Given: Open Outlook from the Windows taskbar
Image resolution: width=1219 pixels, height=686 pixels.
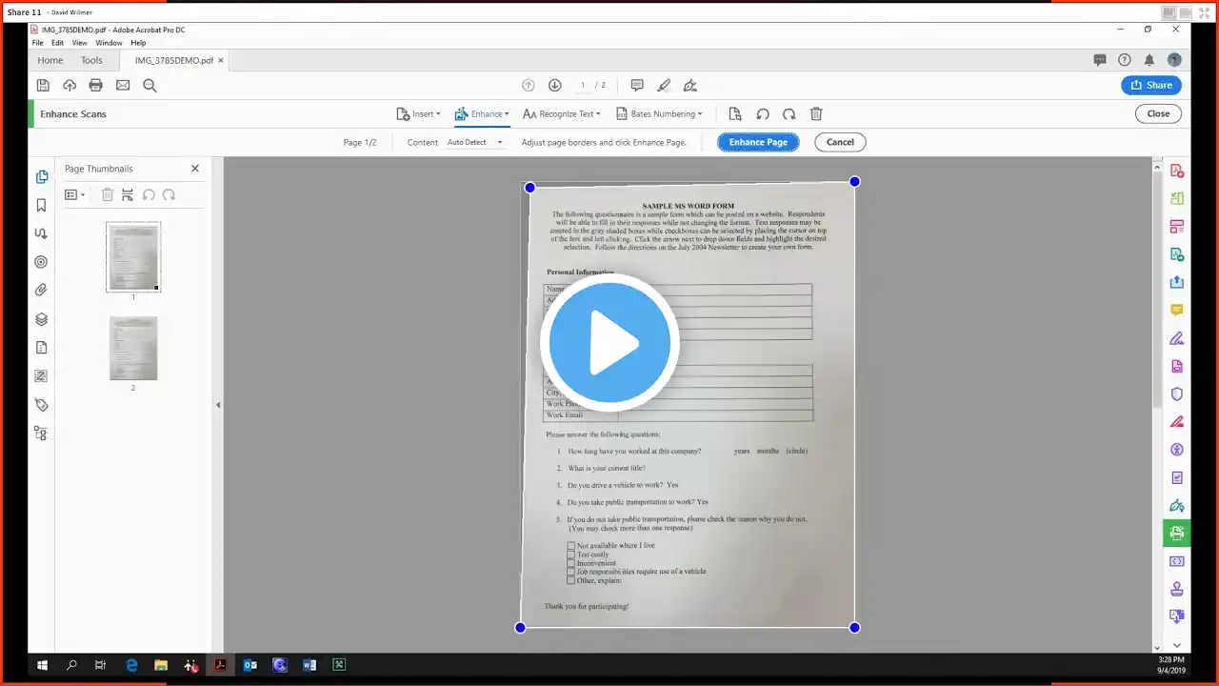Looking at the screenshot, I should [x=250, y=665].
